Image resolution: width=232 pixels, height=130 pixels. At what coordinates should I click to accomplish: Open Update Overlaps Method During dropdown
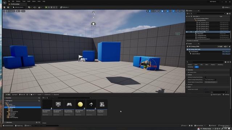pyautogui.click(x=210, y=80)
